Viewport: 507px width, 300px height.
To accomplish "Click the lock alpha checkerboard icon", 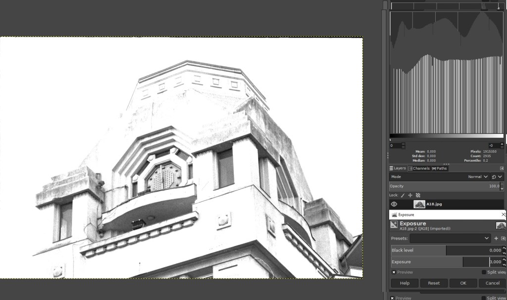I will 418,195.
